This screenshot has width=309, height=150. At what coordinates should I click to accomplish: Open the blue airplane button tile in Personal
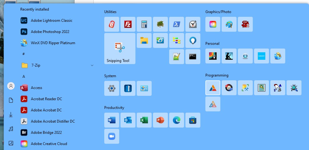(245, 56)
